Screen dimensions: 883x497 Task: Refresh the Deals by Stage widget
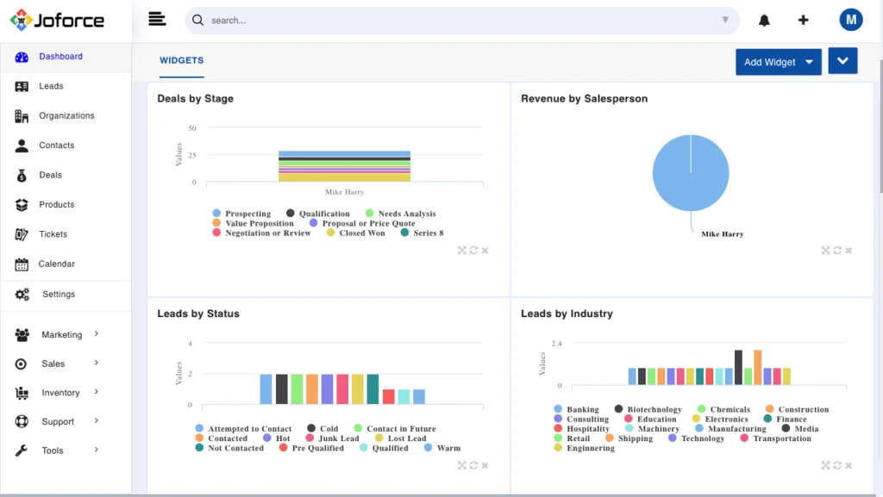click(473, 251)
